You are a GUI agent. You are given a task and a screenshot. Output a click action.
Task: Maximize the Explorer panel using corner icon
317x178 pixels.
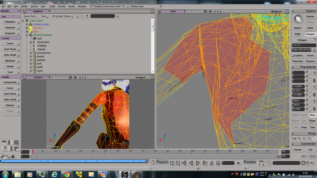pos(152,11)
